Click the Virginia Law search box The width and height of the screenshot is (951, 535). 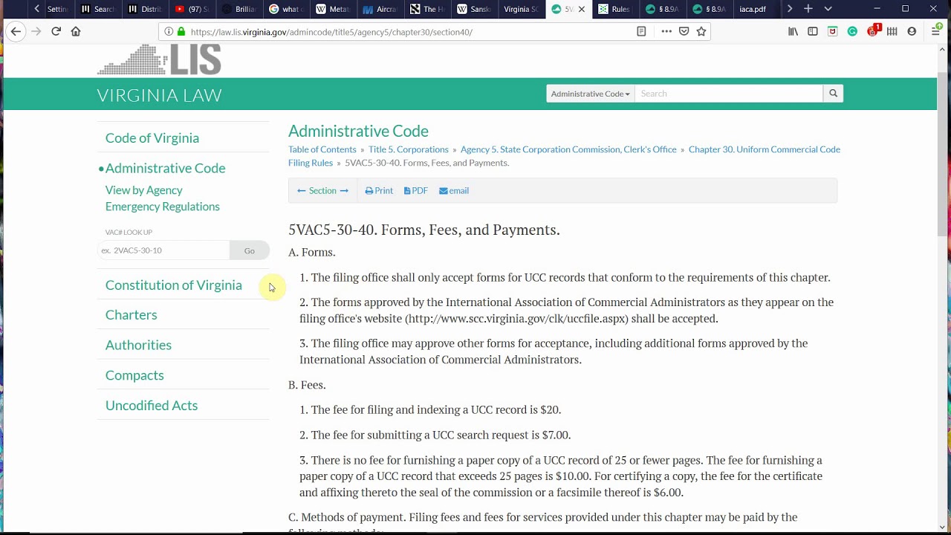click(x=729, y=94)
